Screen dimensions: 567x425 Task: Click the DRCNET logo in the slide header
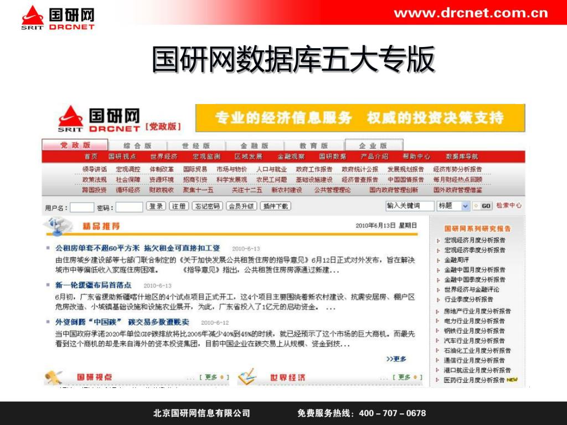(58, 17)
